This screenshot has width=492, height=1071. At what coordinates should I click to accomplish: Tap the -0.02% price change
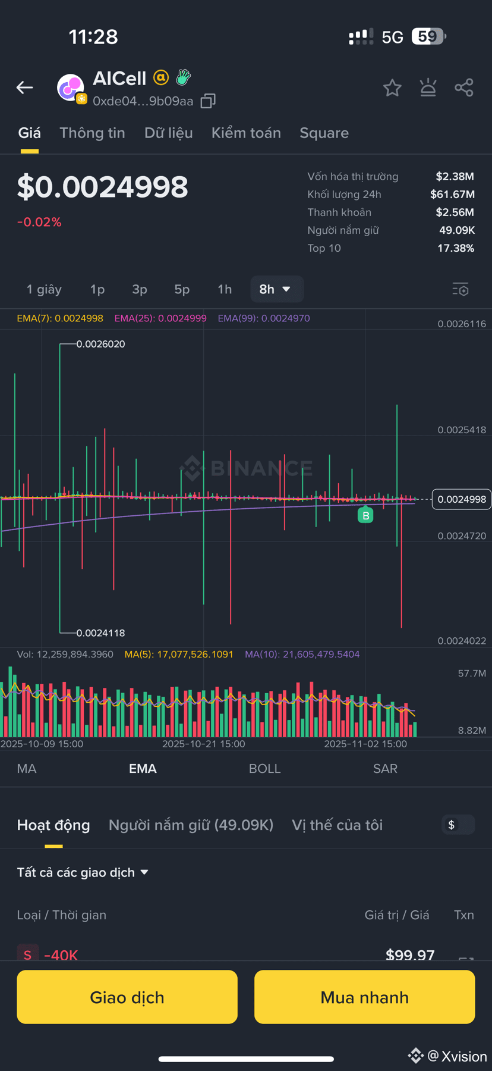(39, 222)
